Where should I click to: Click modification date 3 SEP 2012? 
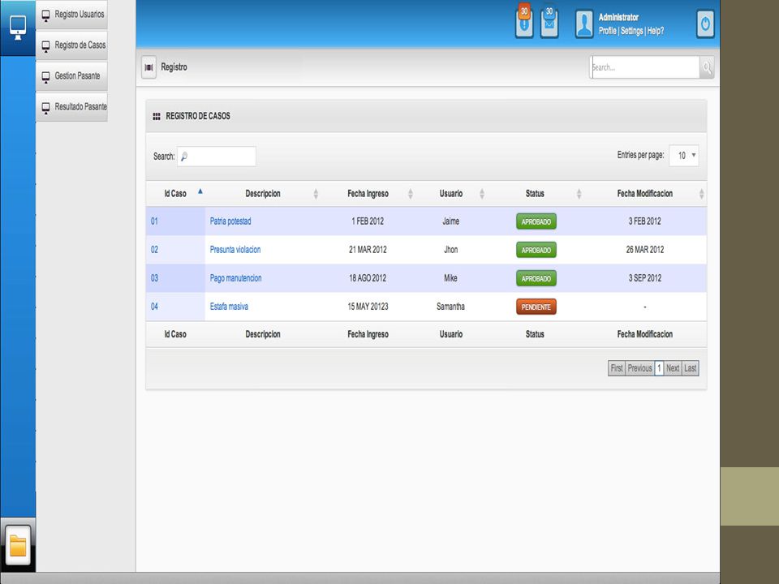(x=645, y=278)
